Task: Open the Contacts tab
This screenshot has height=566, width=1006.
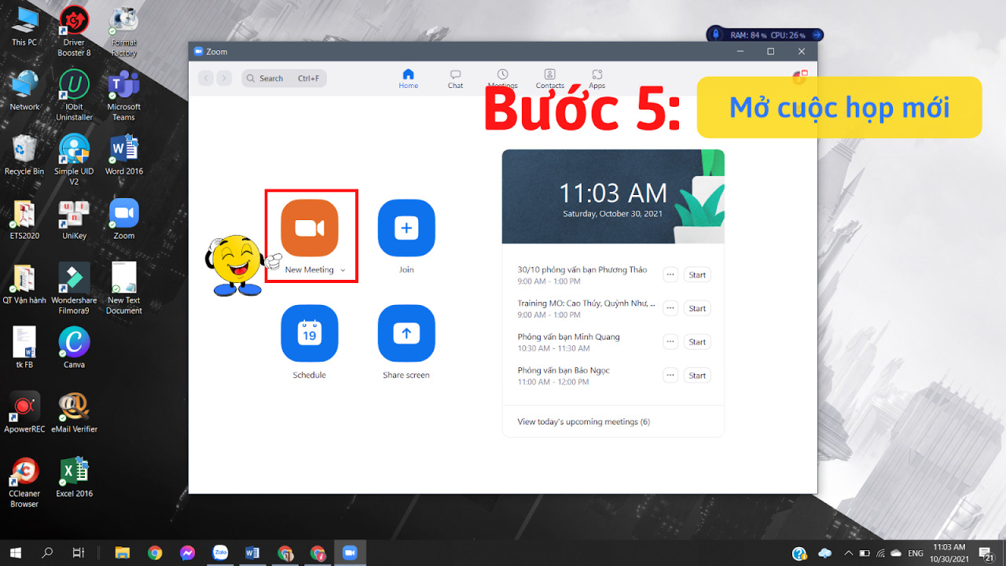Action: pyautogui.click(x=549, y=79)
